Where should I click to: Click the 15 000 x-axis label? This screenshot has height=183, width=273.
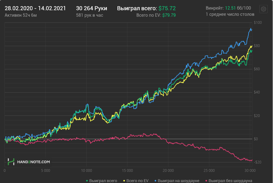coord(128,171)
